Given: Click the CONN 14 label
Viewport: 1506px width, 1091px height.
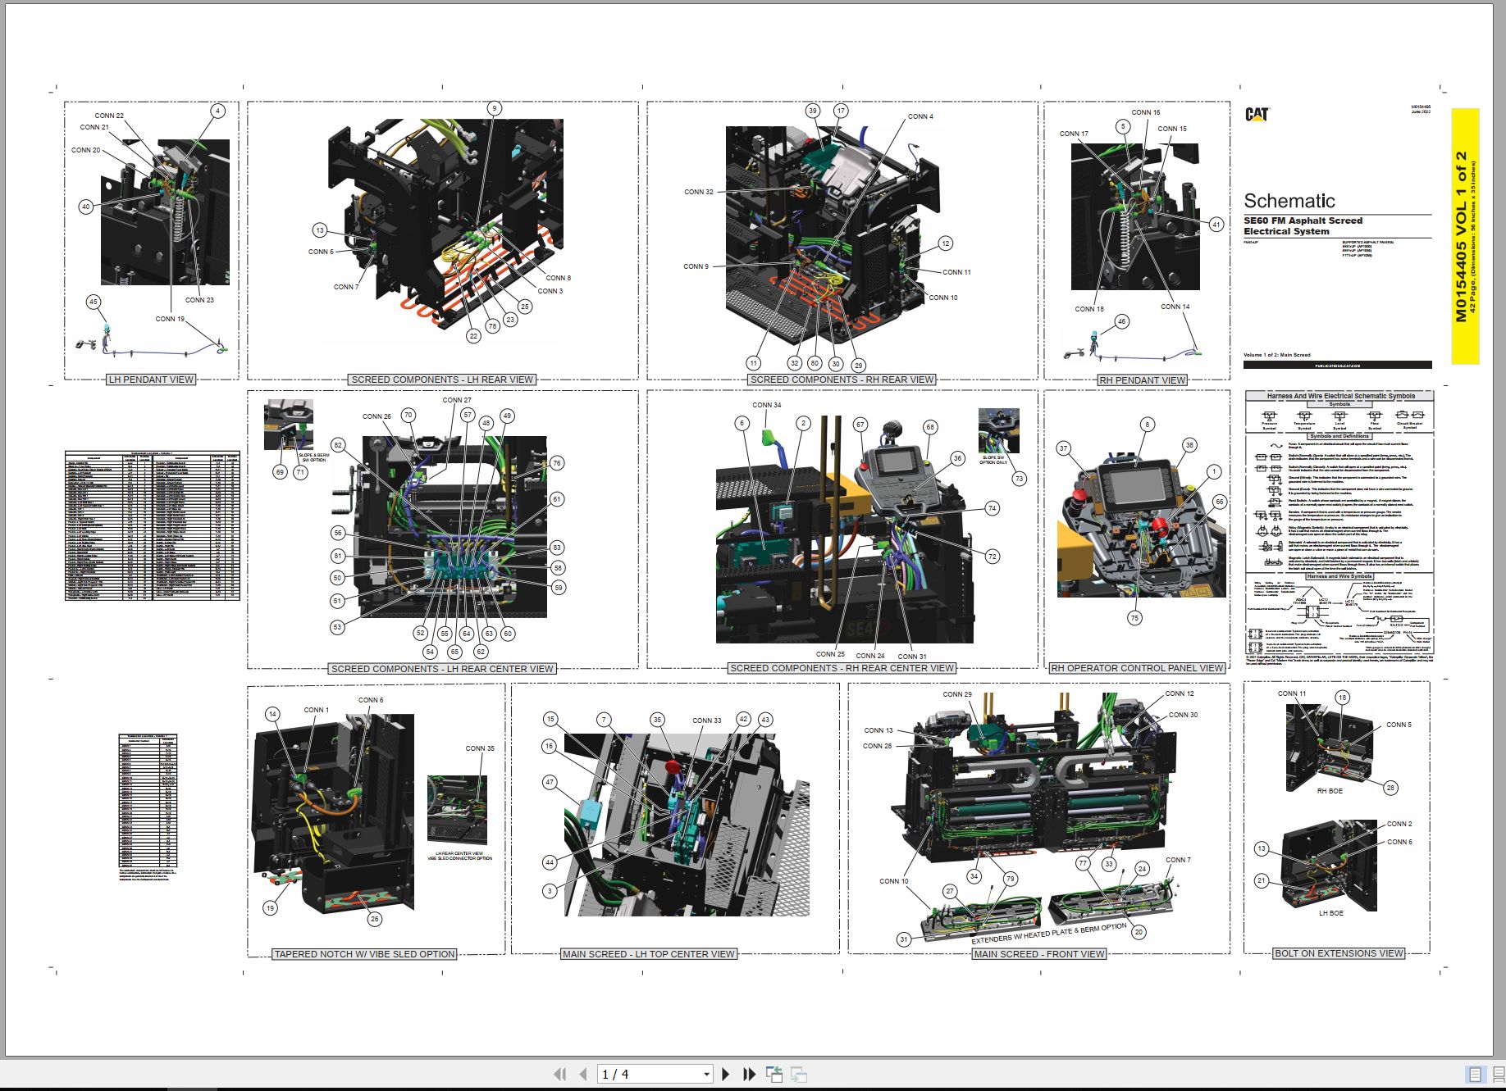Looking at the screenshot, I should coord(1175,307).
